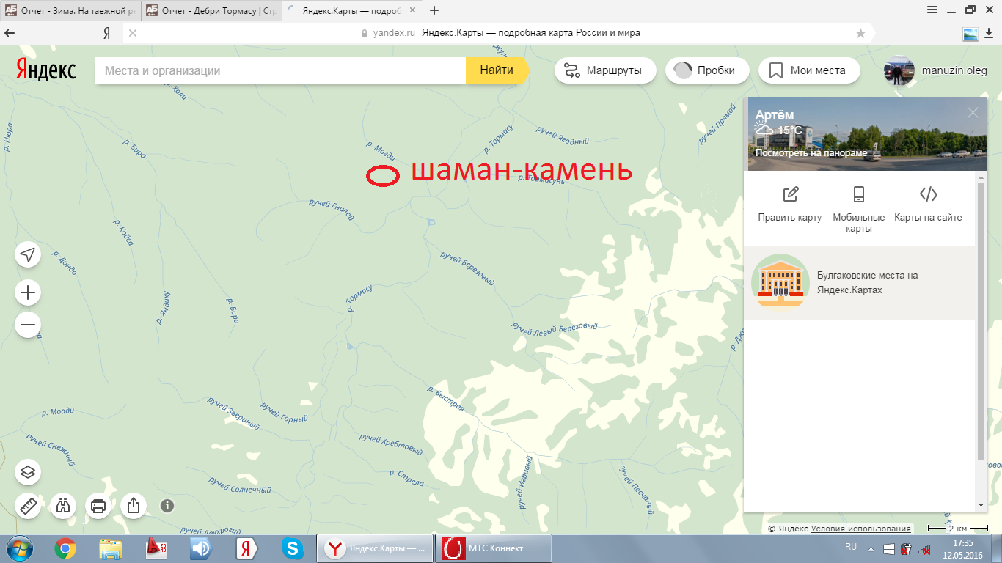1002x563 pixels.
Task: Bookmark page with star icon
Action: click(x=860, y=33)
